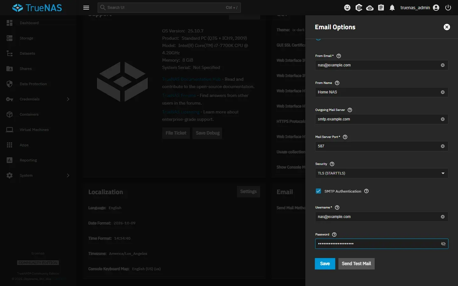
Task: Show help for Outgoing Mail Server
Action: coord(350,110)
